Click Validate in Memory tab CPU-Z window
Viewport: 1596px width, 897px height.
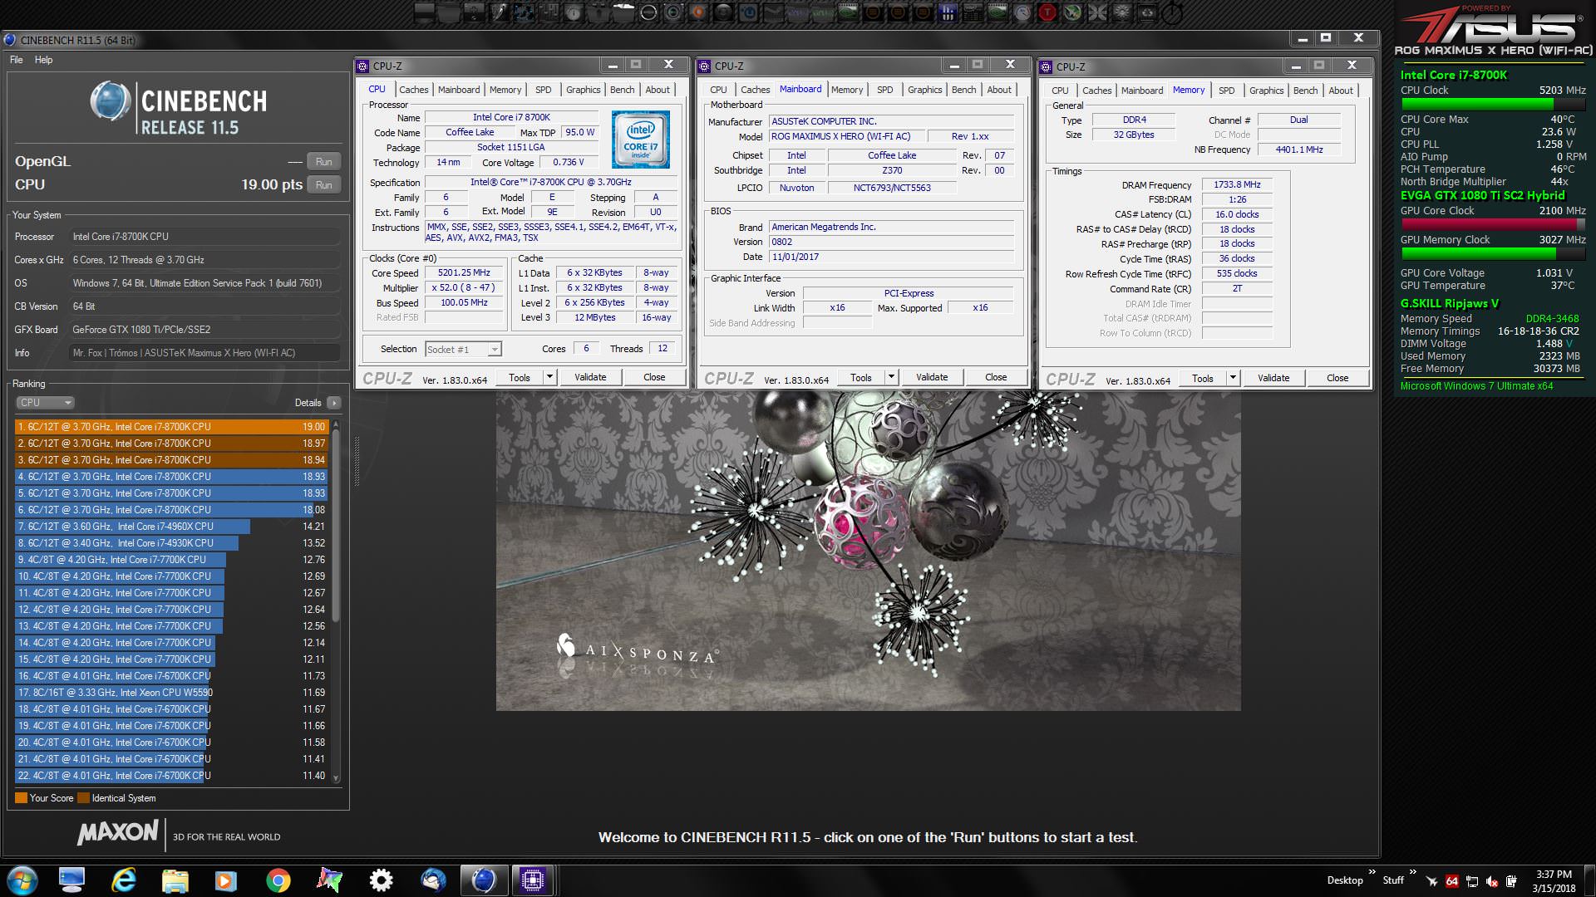coord(1273,378)
